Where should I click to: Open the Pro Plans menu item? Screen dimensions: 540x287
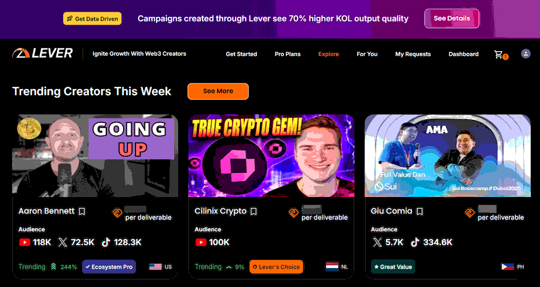(288, 54)
